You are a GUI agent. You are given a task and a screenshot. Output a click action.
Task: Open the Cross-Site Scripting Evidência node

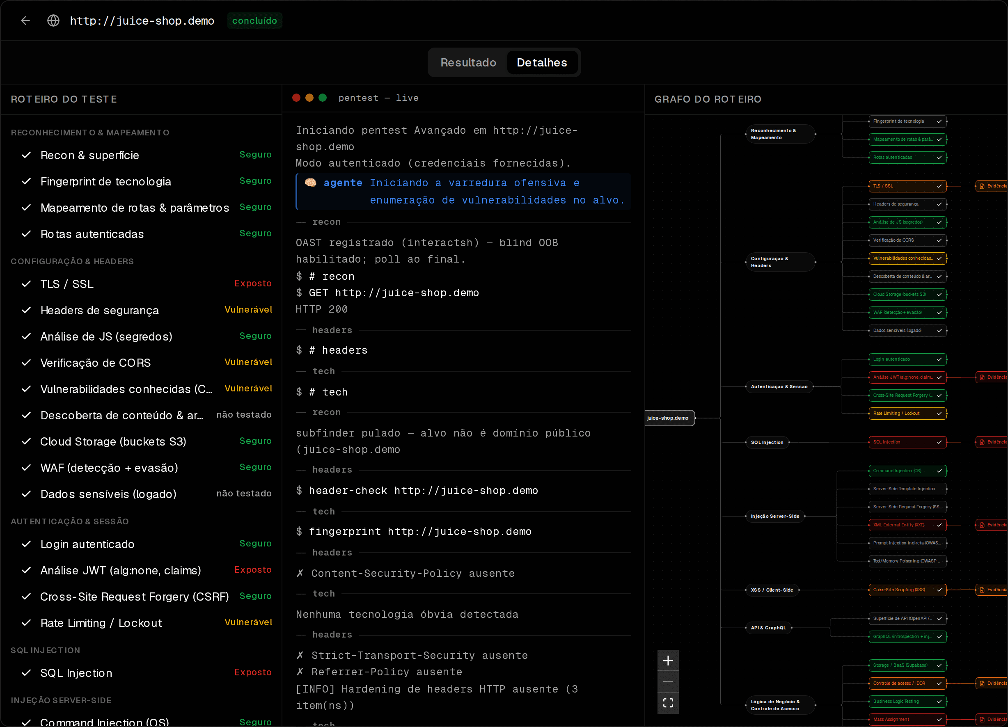[992, 590]
